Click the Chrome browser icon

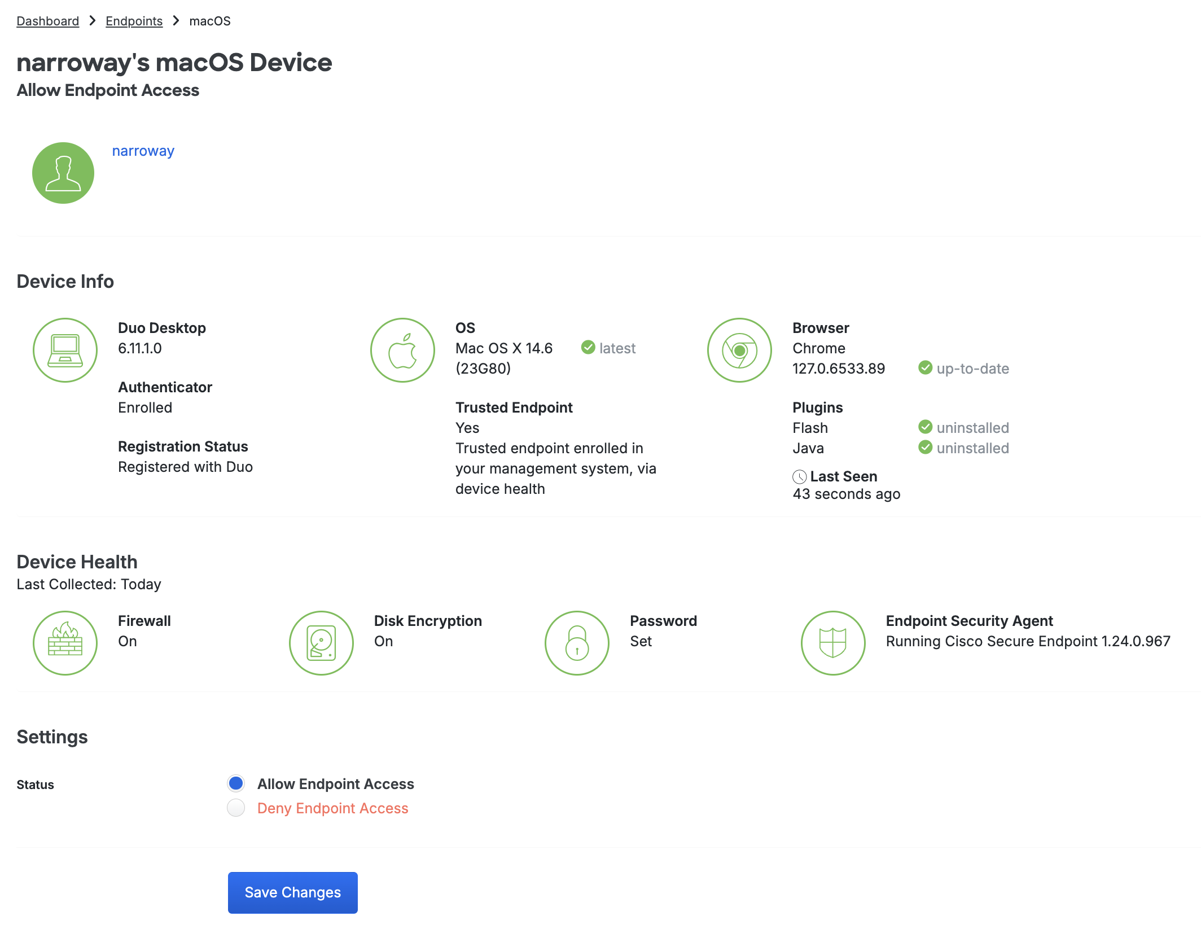[x=739, y=350]
